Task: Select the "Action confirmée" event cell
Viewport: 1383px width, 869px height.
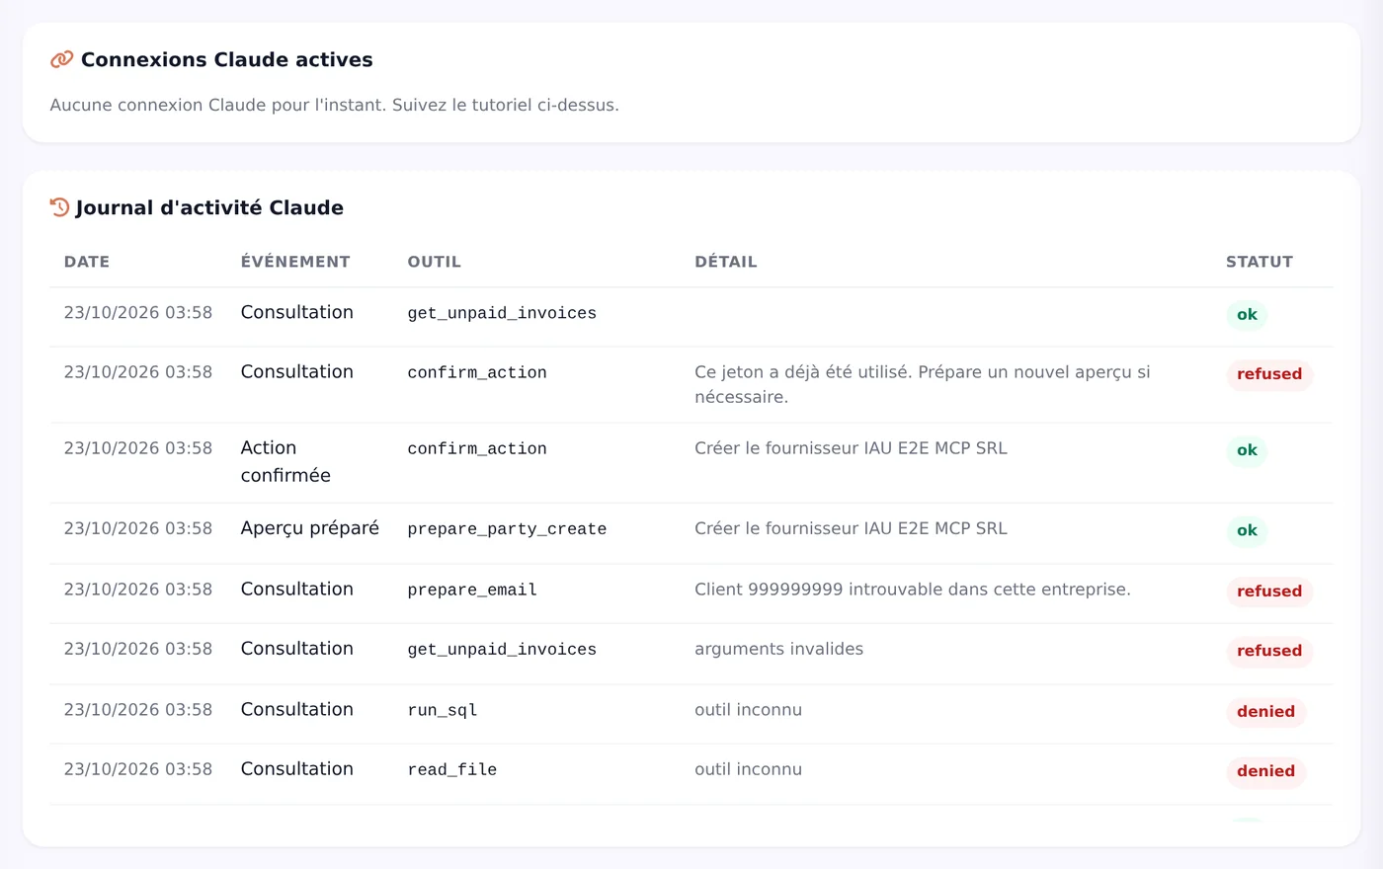Action: [285, 461]
